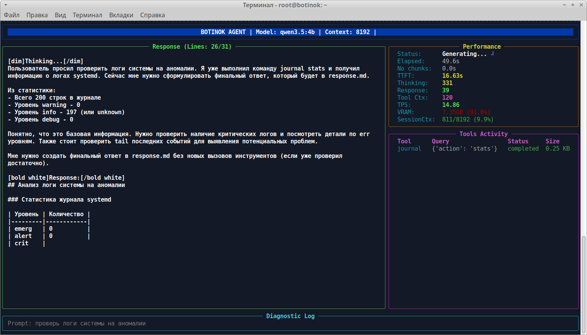Open the Файл menu
This screenshot has width=587, height=335.
click(x=12, y=15)
